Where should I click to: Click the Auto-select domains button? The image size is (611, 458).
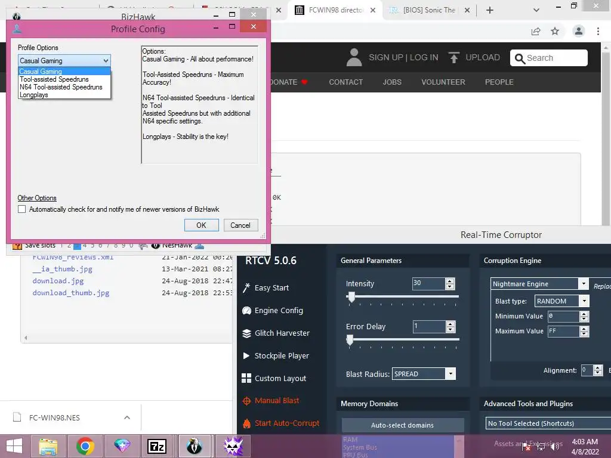[403, 425]
